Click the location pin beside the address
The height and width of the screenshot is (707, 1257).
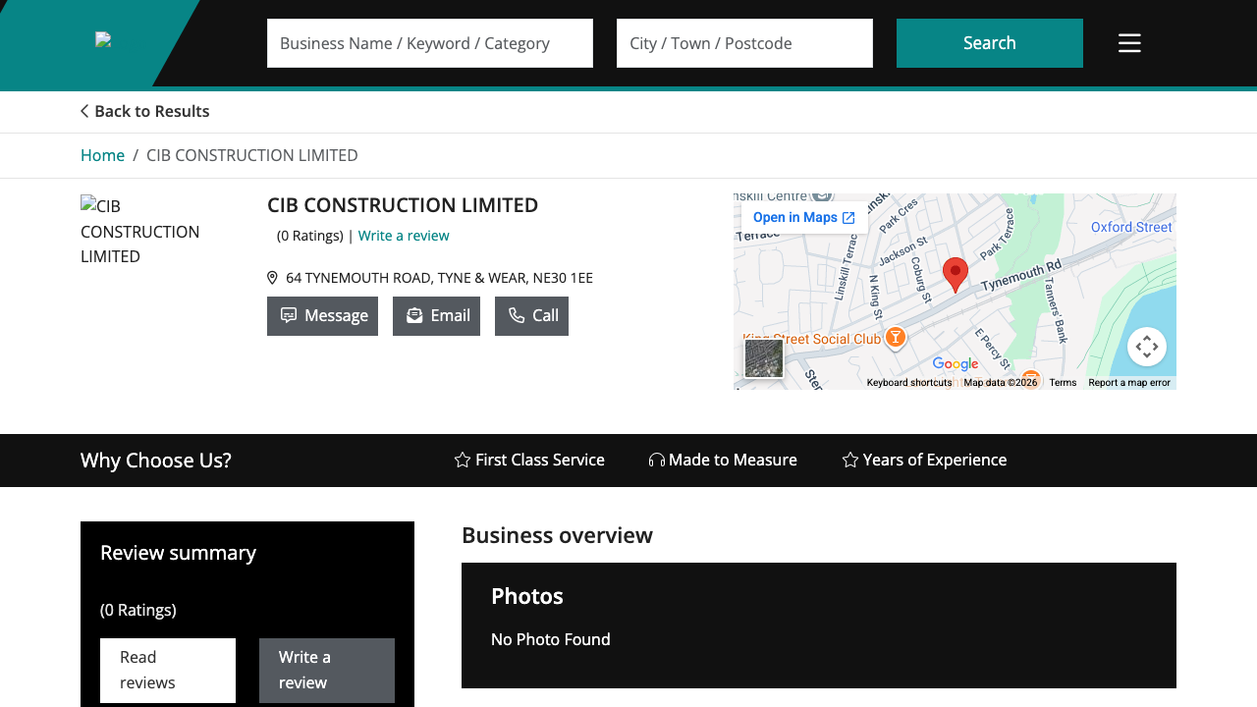click(x=272, y=277)
